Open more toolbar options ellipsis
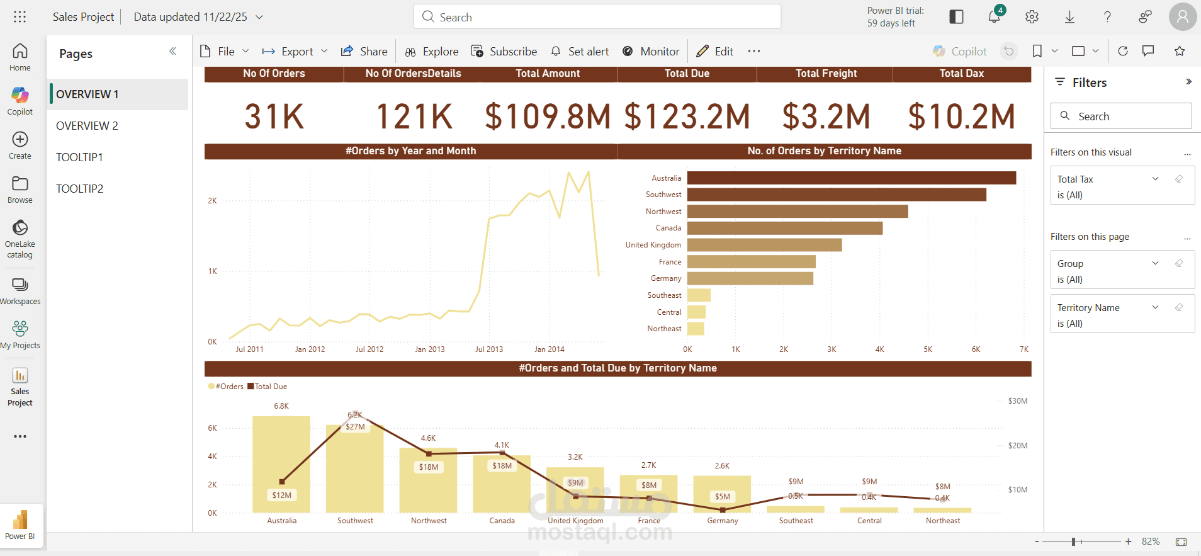Screen dimensions: 1201x556 [x=754, y=51]
